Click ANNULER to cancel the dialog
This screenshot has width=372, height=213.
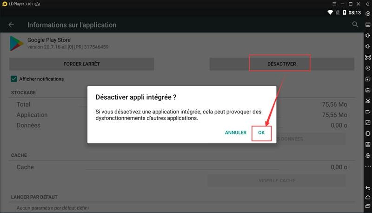tap(235, 133)
